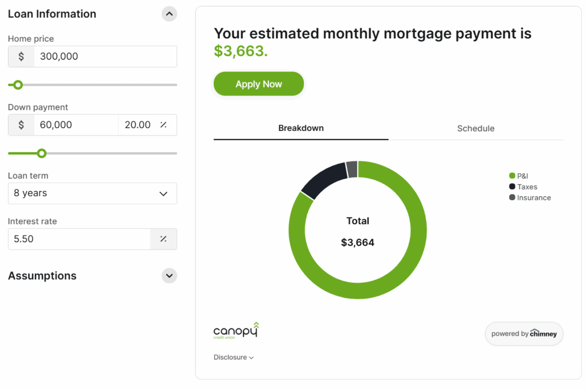Collapse the Loan Information section

pos(169,13)
